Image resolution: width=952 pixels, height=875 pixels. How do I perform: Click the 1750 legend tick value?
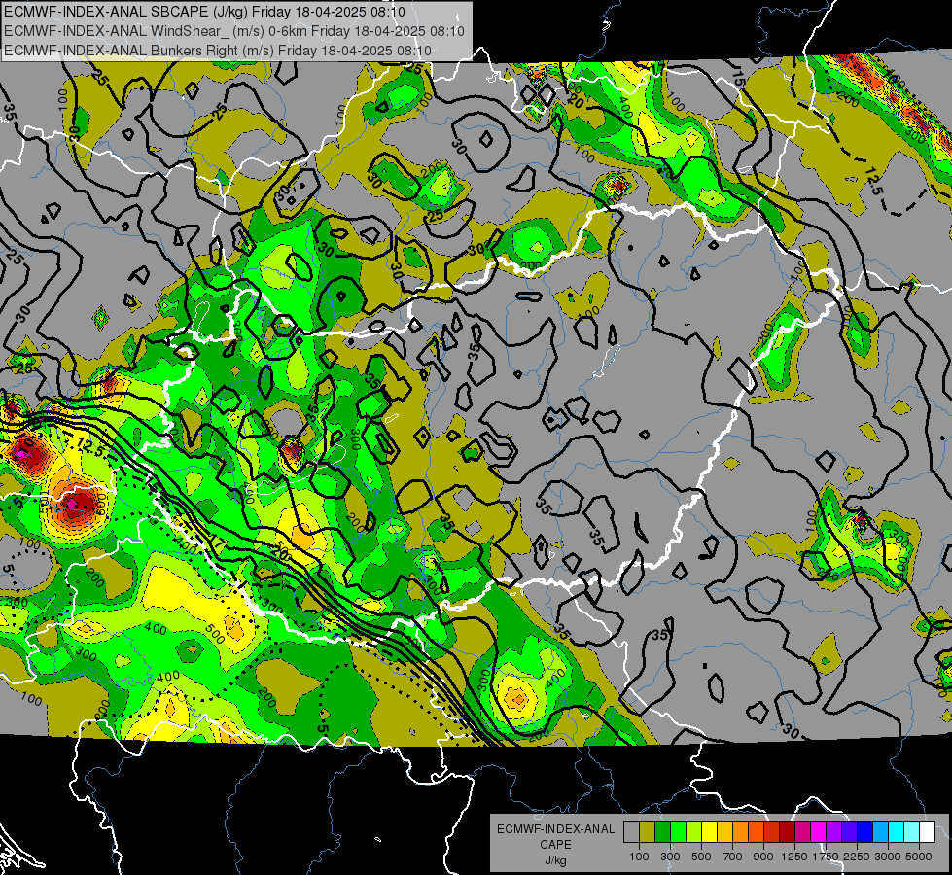coord(827,857)
